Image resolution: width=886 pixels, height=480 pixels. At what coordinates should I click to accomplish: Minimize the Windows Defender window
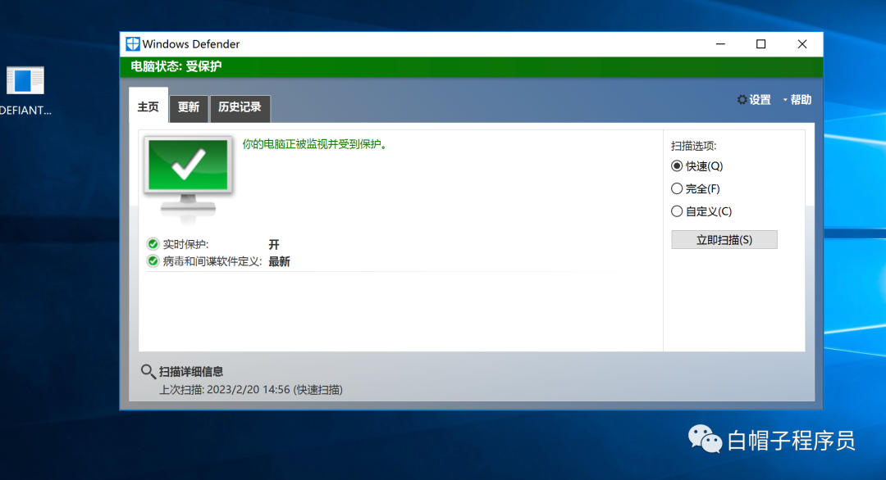click(x=720, y=44)
